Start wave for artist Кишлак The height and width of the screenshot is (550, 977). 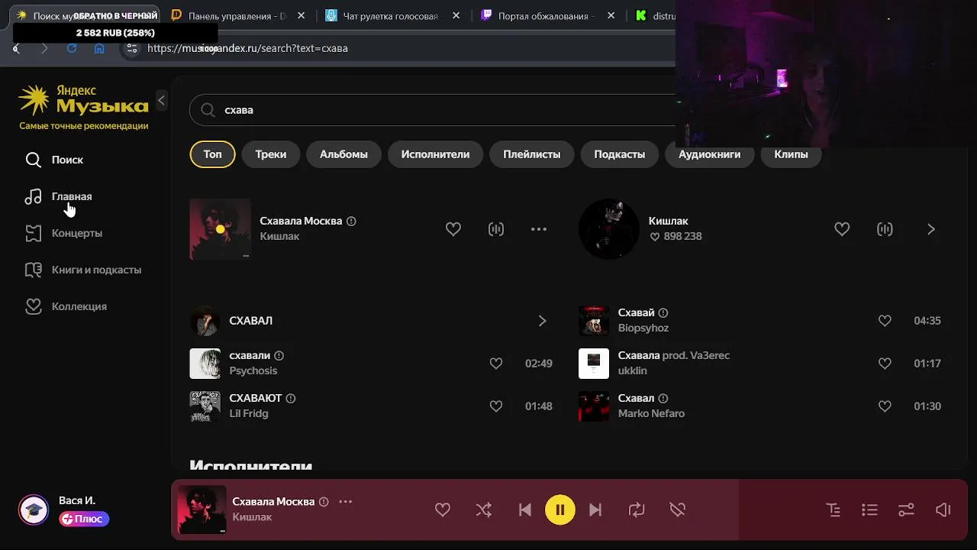(885, 229)
